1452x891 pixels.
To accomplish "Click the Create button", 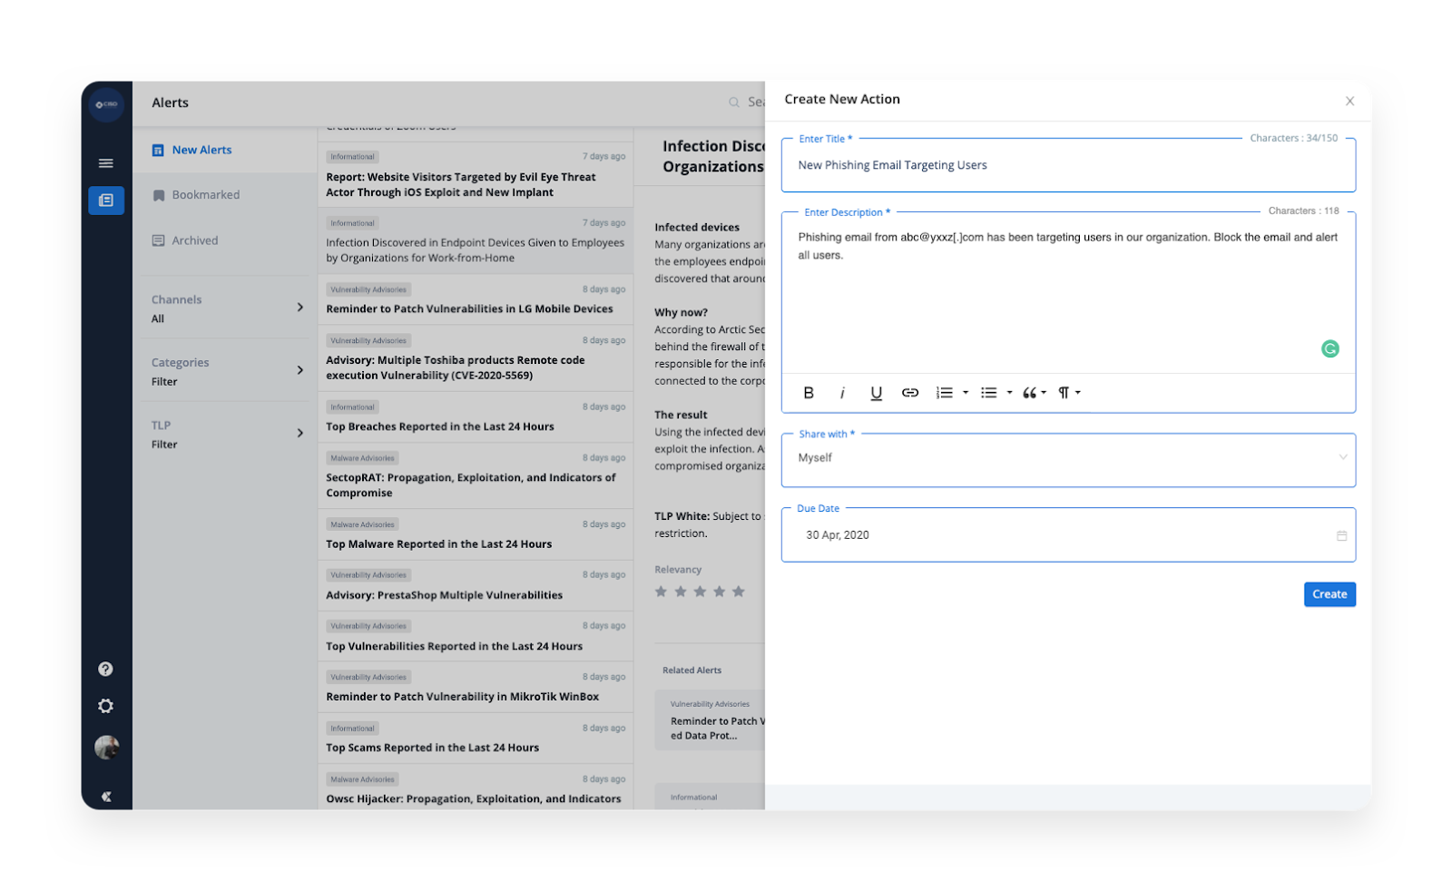I will [1329, 594].
